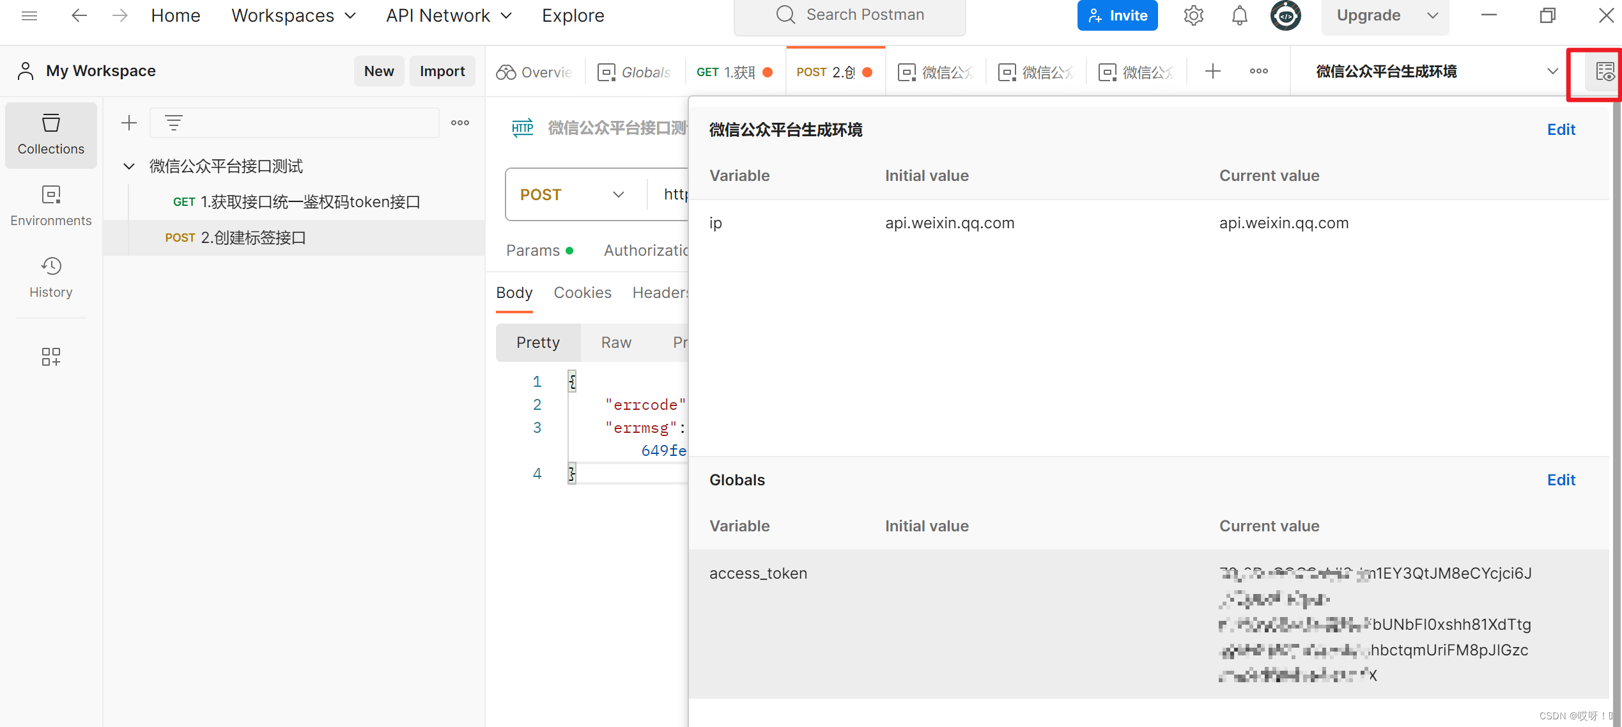
Task: Open the environment quick look icon
Action: [x=1604, y=72]
